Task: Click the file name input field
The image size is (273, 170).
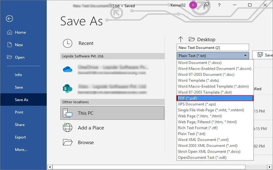Action: tap(213, 48)
